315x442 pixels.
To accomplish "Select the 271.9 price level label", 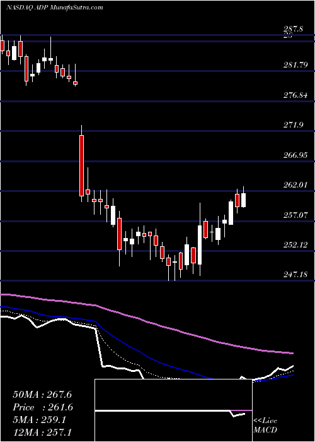I will pyautogui.click(x=294, y=125).
